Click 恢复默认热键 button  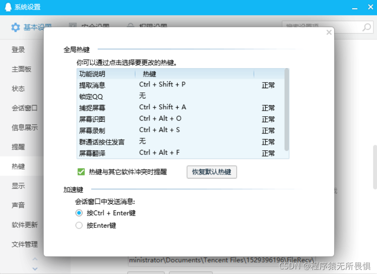pos(212,172)
